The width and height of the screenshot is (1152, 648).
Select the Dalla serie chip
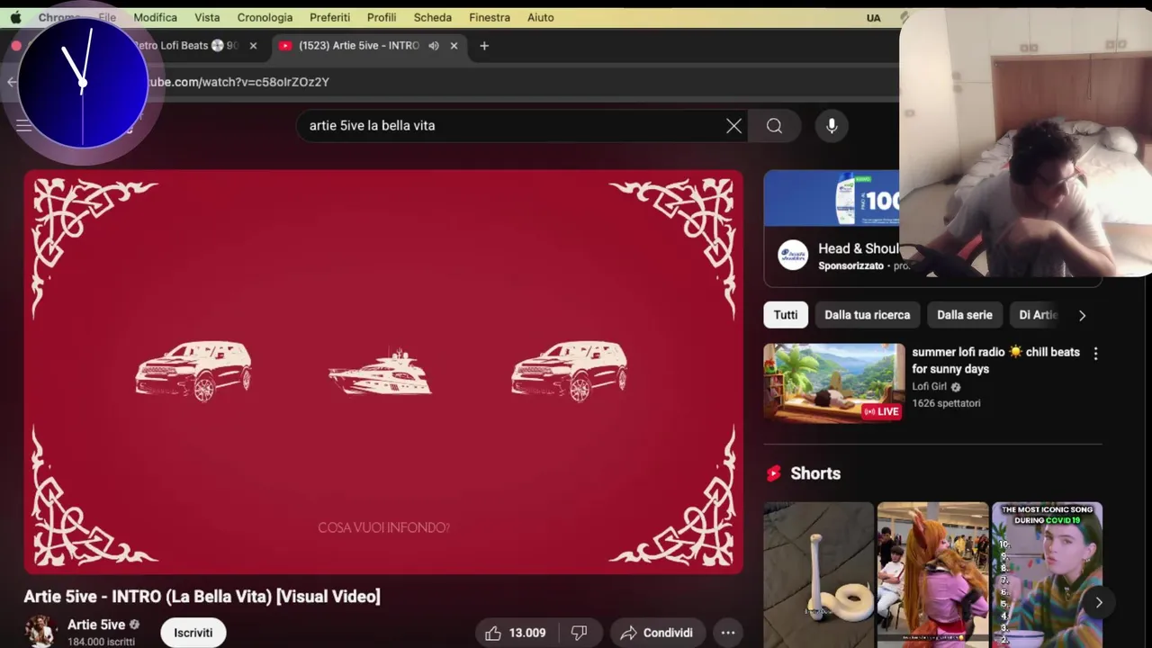(965, 315)
